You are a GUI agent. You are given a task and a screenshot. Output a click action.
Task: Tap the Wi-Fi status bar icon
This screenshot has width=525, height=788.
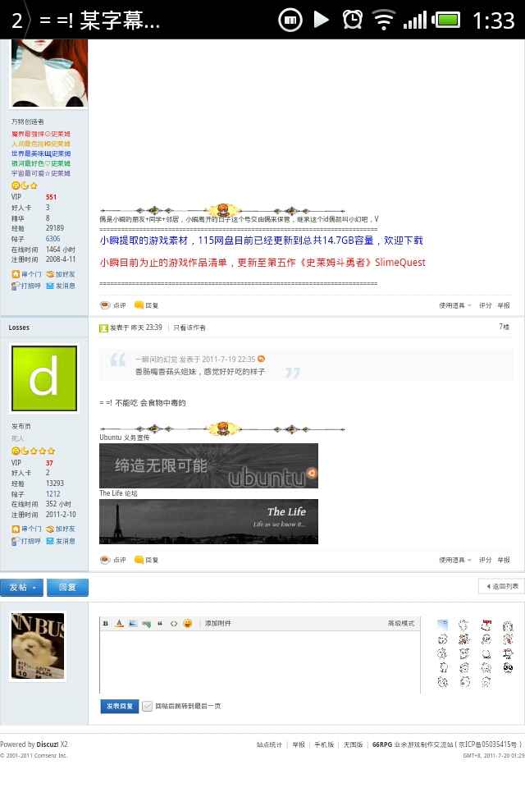click(384, 20)
